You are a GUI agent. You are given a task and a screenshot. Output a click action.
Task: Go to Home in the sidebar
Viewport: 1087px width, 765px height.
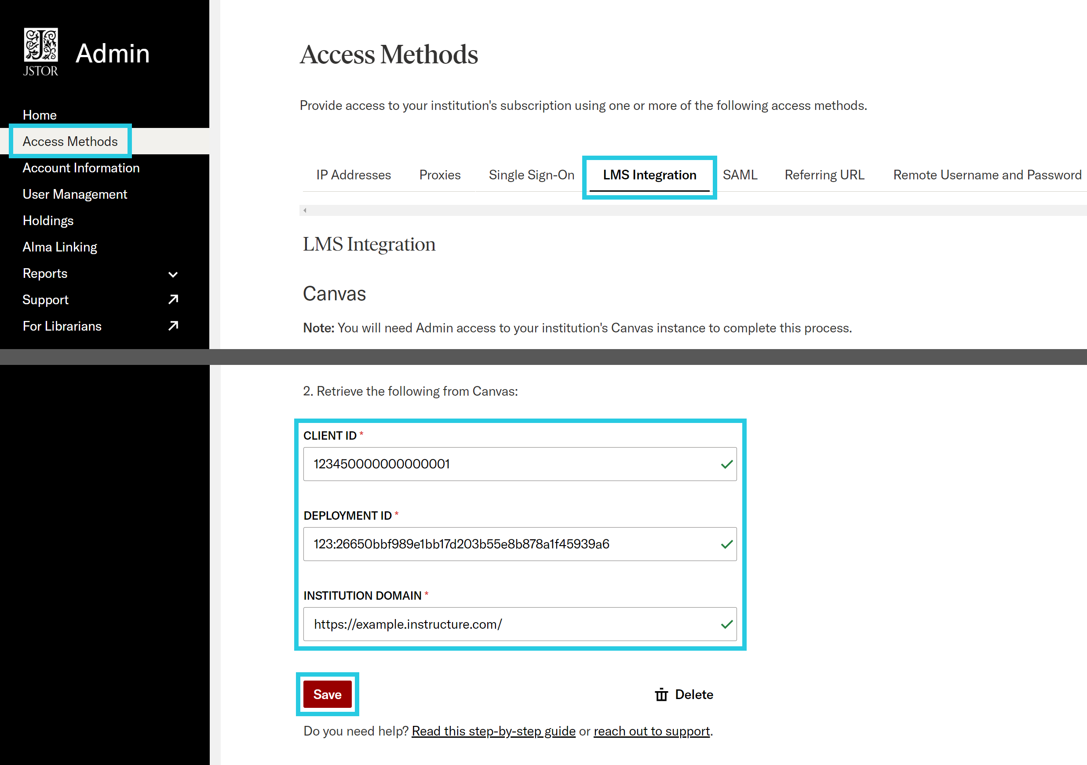click(x=40, y=115)
